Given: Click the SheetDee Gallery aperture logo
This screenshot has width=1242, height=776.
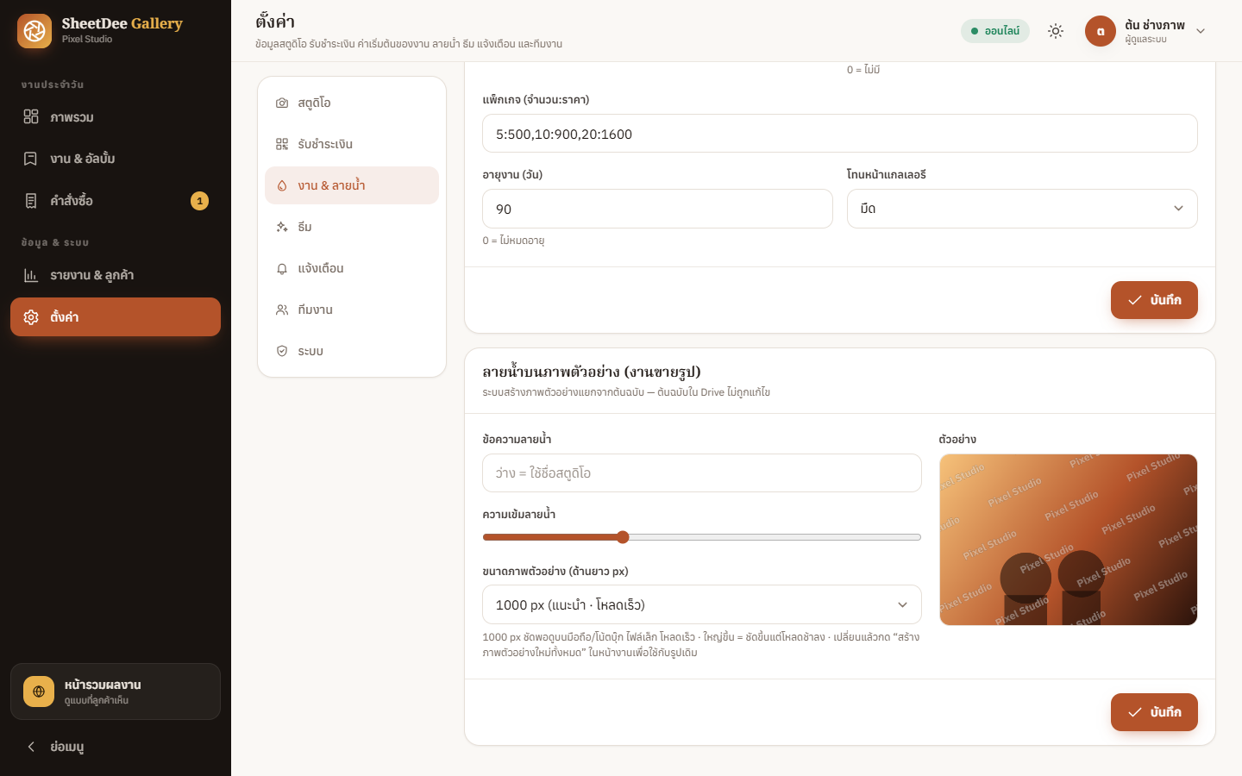Looking at the screenshot, I should [x=34, y=31].
